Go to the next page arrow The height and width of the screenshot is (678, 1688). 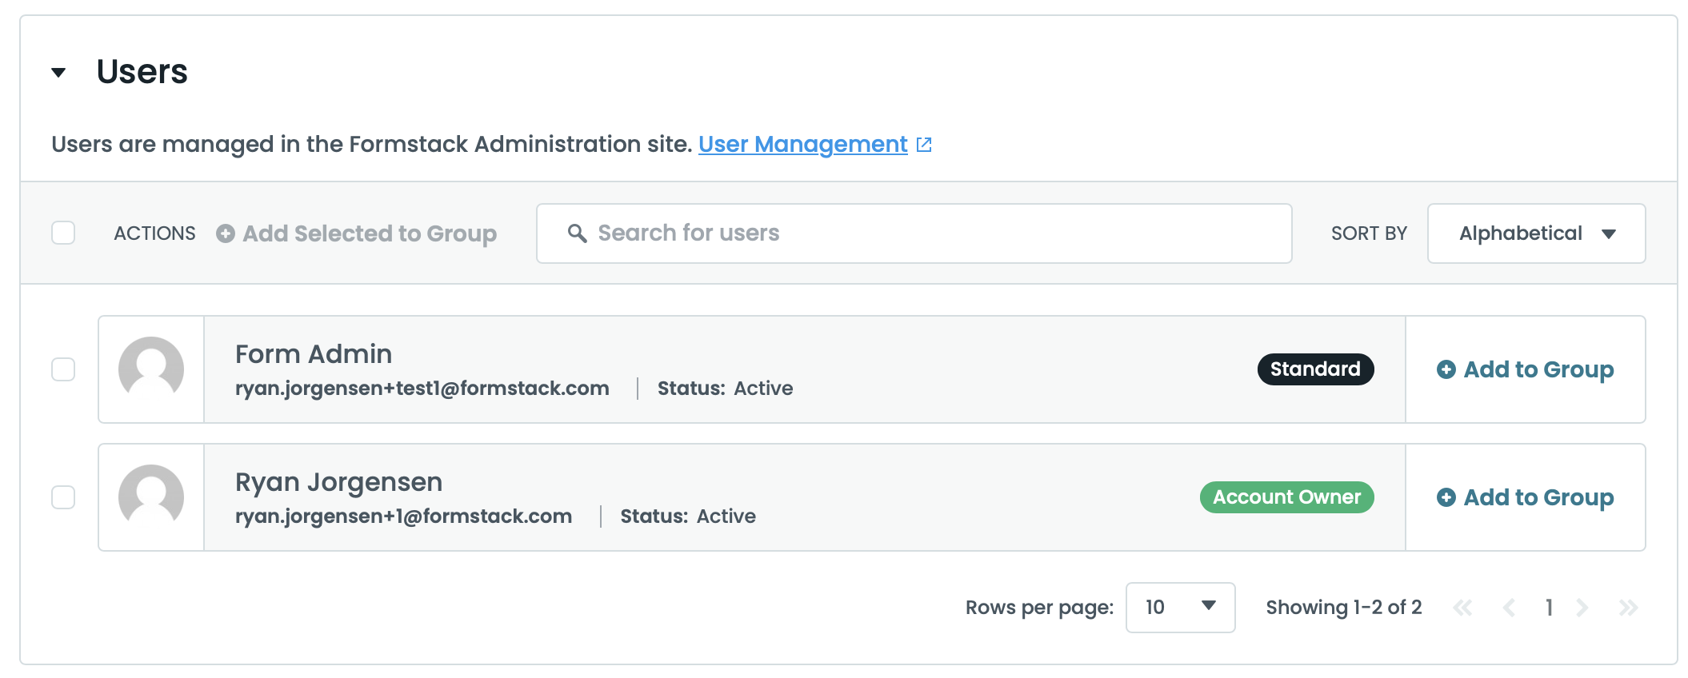click(x=1582, y=608)
